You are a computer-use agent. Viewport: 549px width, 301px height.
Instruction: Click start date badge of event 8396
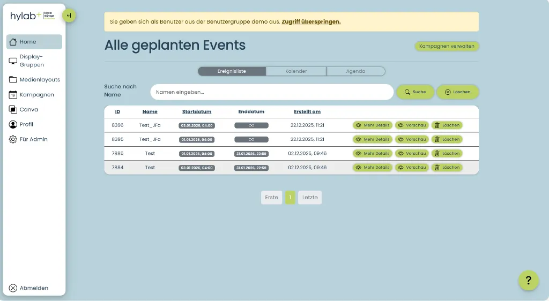[x=197, y=125]
